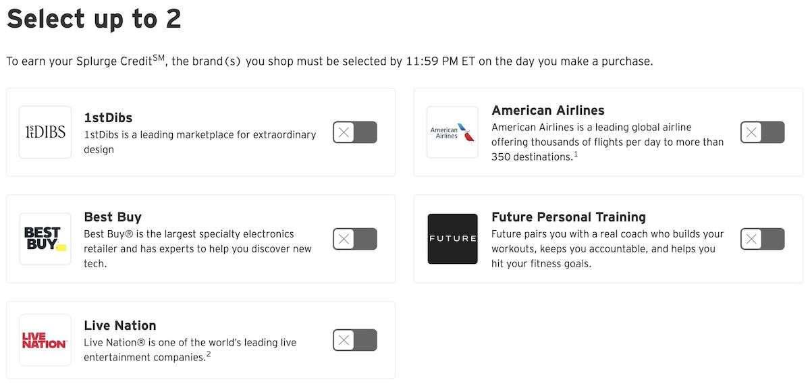Switch on Future Personal Training toggle

(763, 239)
